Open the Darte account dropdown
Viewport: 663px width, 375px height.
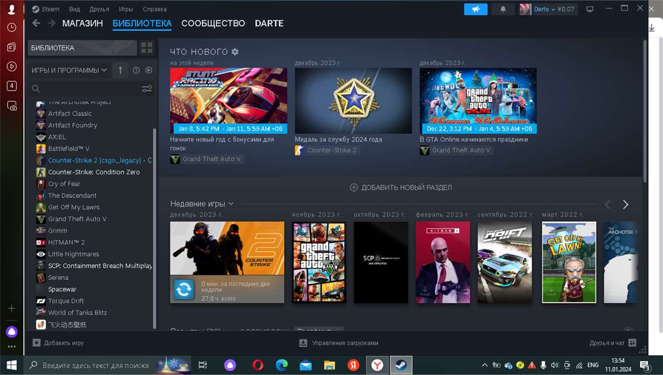pos(544,9)
